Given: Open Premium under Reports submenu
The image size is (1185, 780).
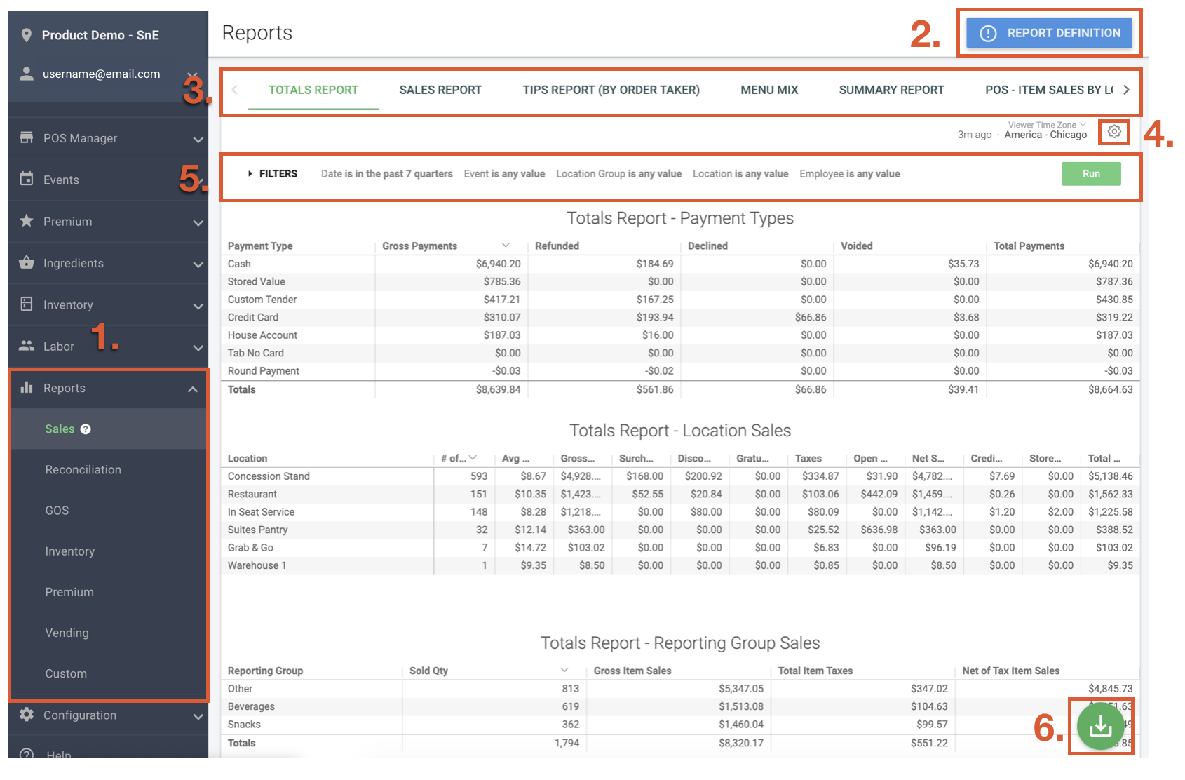Looking at the screenshot, I should click(69, 592).
